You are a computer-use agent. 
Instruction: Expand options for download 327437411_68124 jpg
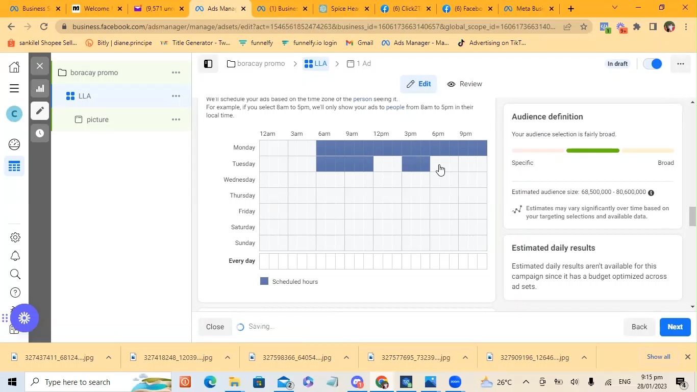[109, 357]
